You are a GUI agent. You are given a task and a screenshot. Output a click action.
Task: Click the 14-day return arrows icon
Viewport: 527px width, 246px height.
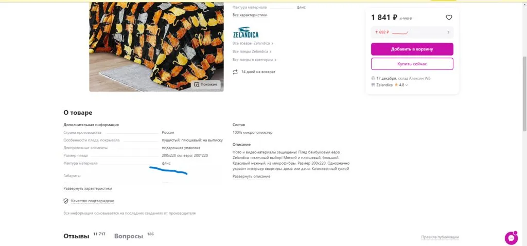click(x=235, y=72)
